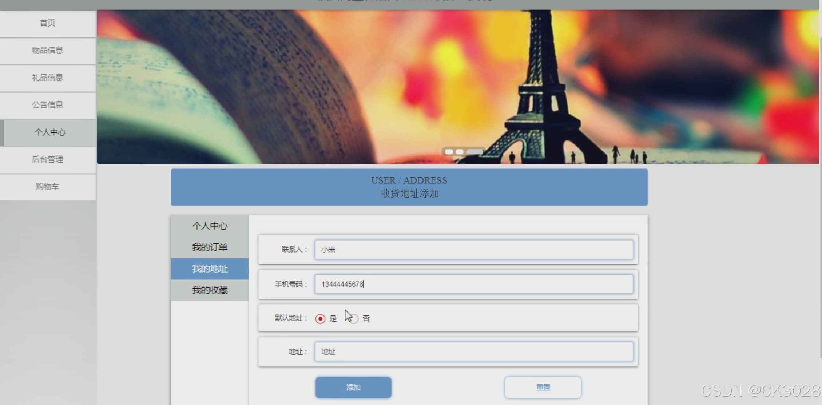822x405 pixels.
Task: Click the 添加 submit button
Action: [x=353, y=388]
